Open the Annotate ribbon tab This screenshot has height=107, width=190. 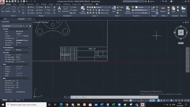click(x=21, y=4)
